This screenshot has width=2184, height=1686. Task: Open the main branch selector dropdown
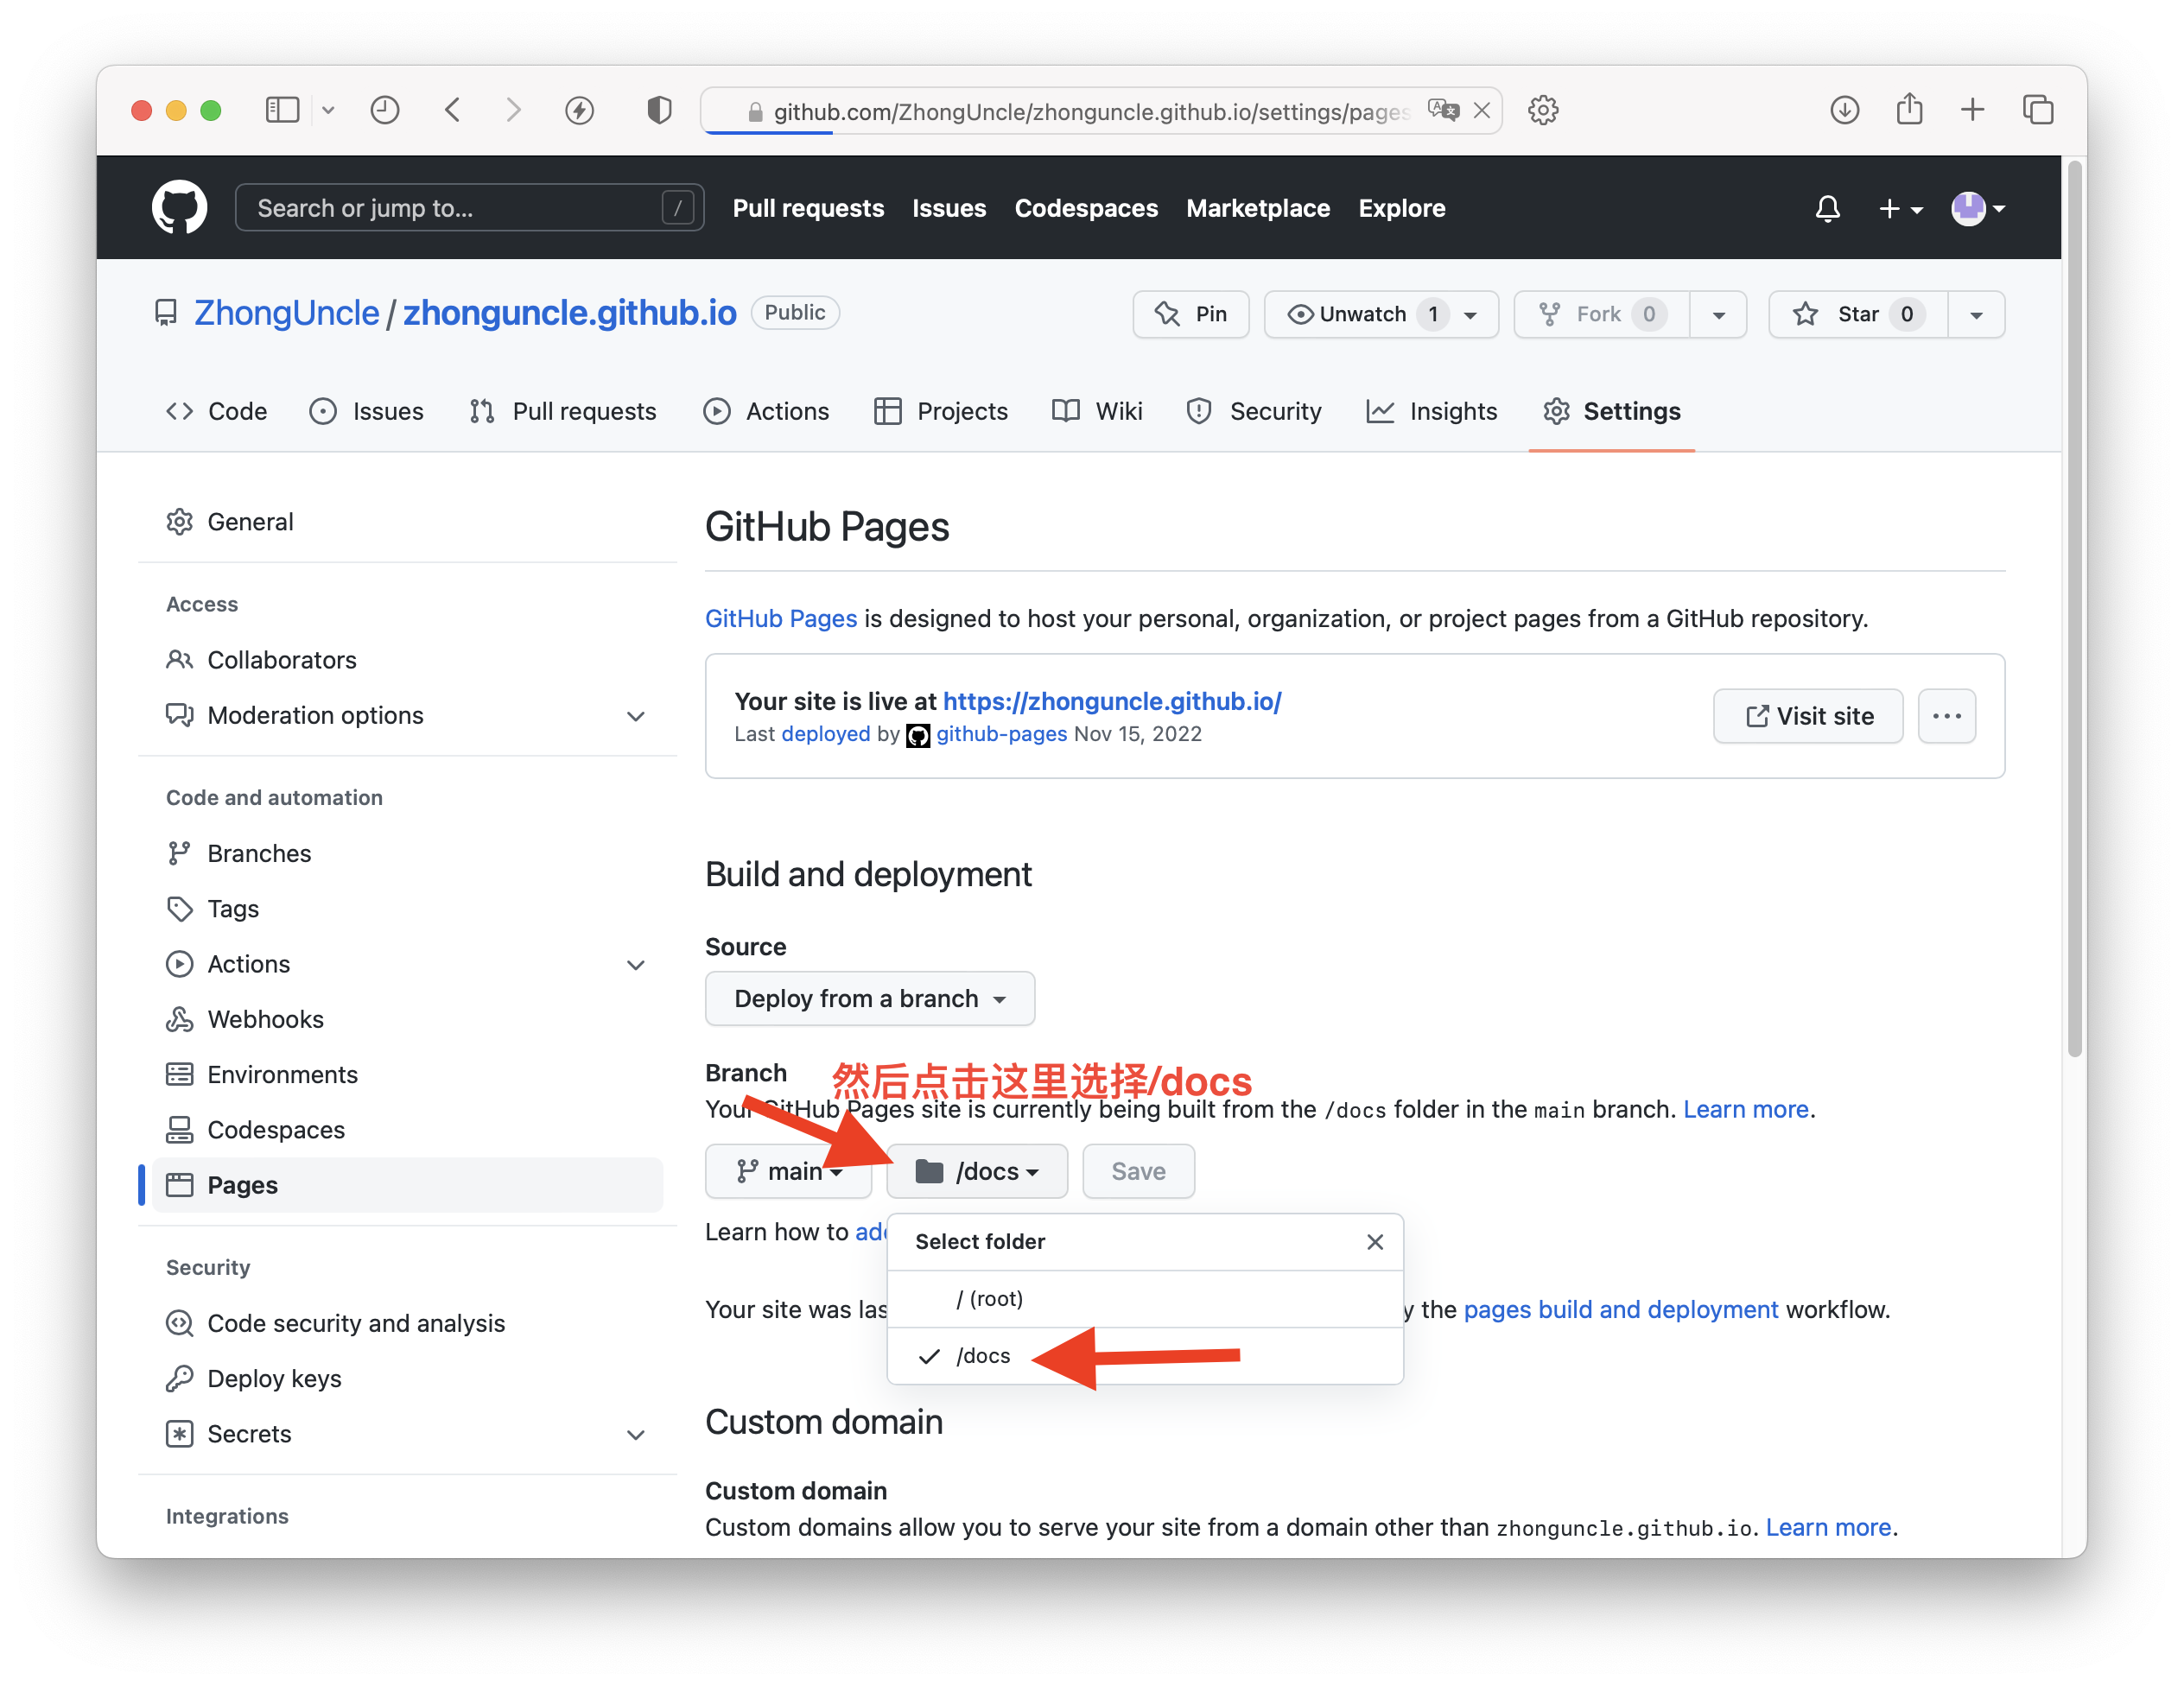coord(788,1171)
